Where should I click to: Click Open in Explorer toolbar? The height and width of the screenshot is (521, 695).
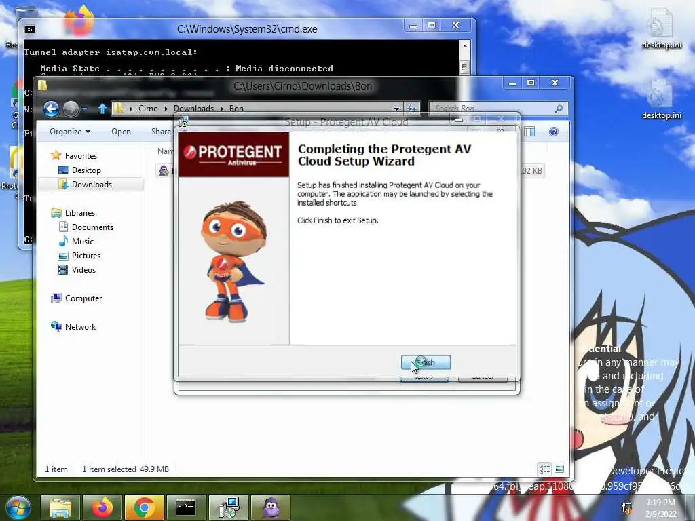pyautogui.click(x=121, y=132)
